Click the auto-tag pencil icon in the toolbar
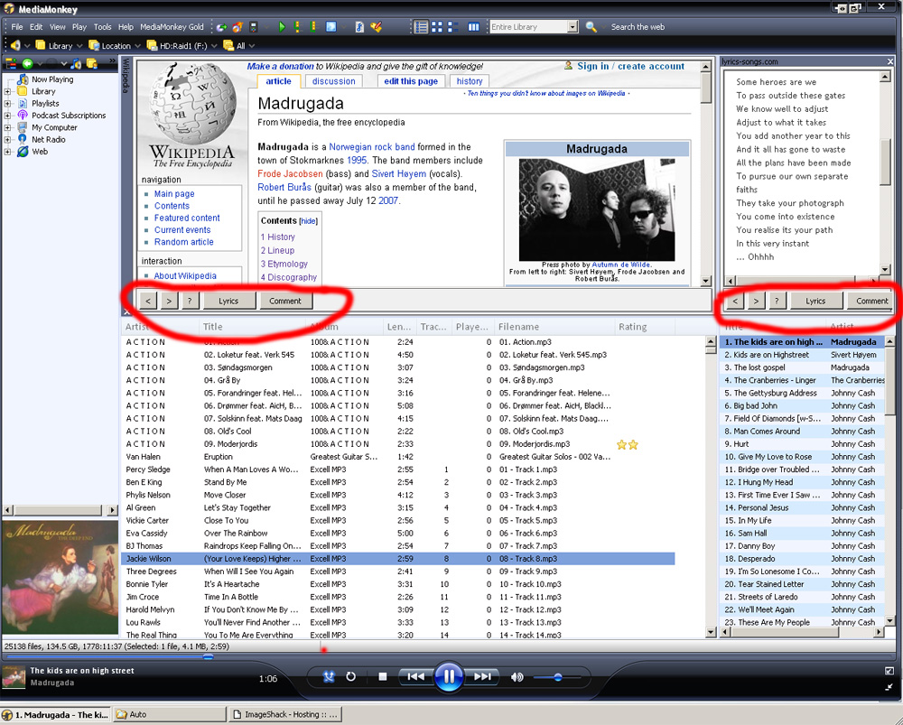The image size is (903, 725). [376, 26]
